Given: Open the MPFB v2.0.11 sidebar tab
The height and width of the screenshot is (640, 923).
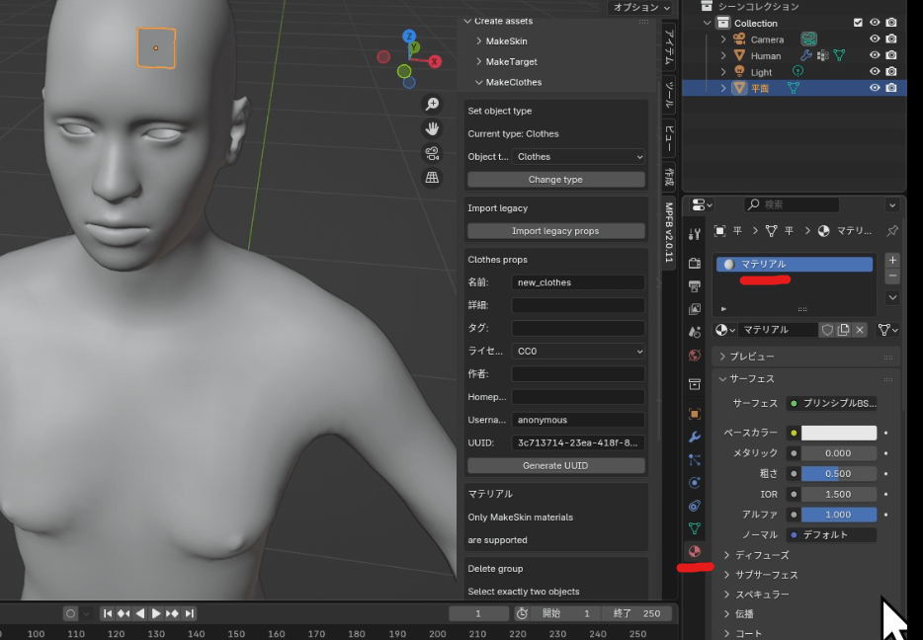Looking at the screenshot, I should pyautogui.click(x=669, y=234).
